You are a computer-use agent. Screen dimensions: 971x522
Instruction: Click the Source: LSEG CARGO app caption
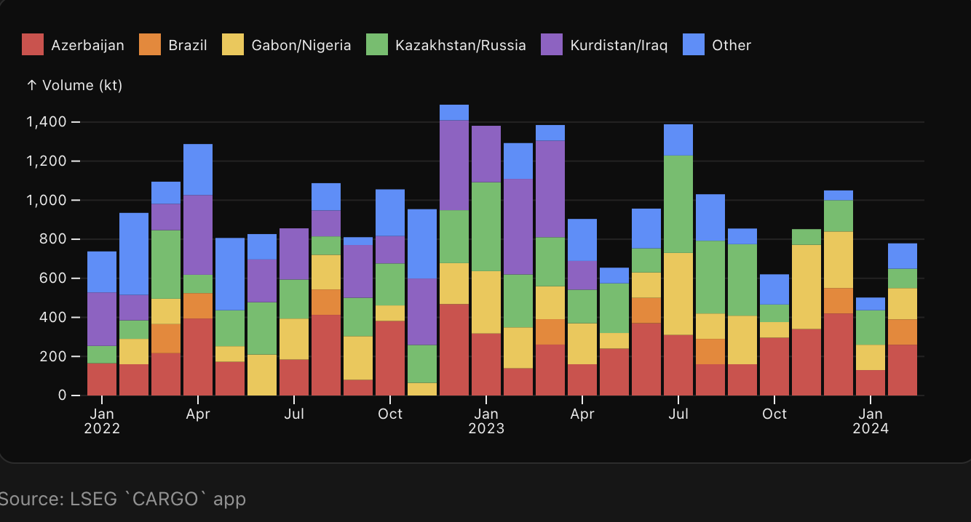tap(122, 499)
